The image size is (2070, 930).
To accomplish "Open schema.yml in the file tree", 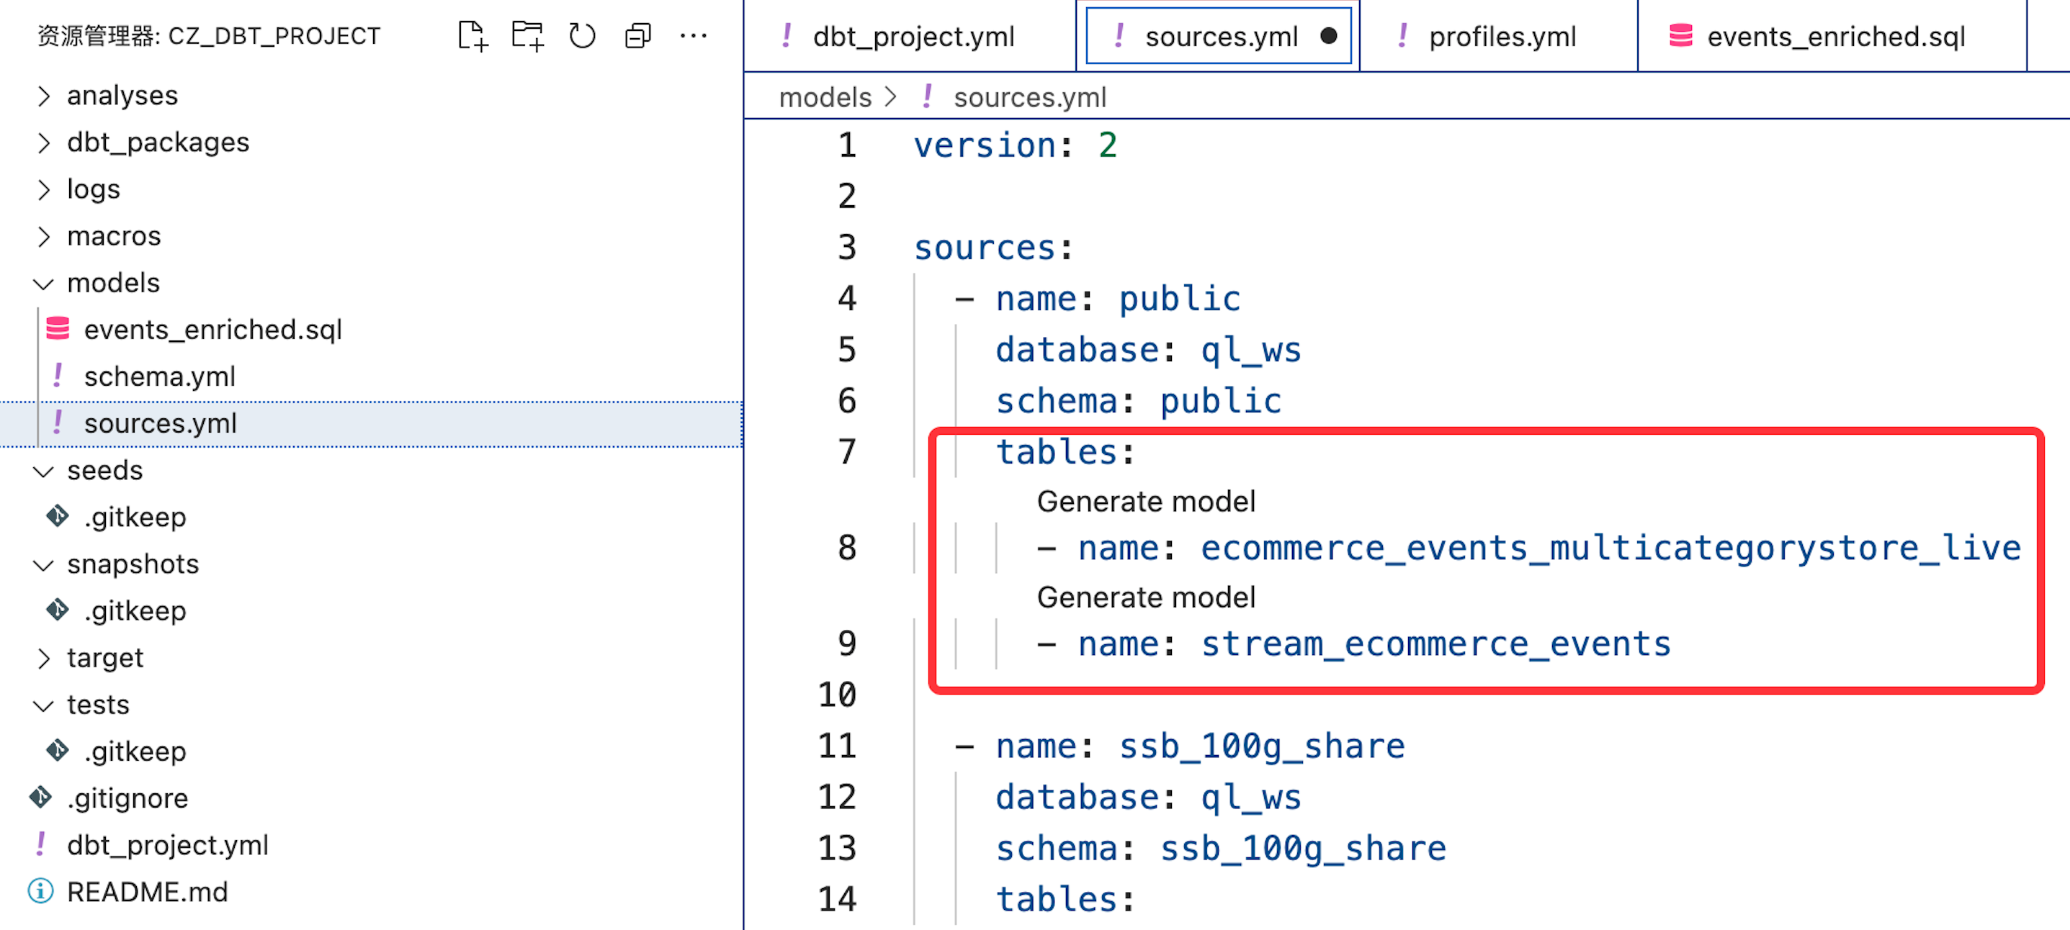I will click(x=159, y=376).
